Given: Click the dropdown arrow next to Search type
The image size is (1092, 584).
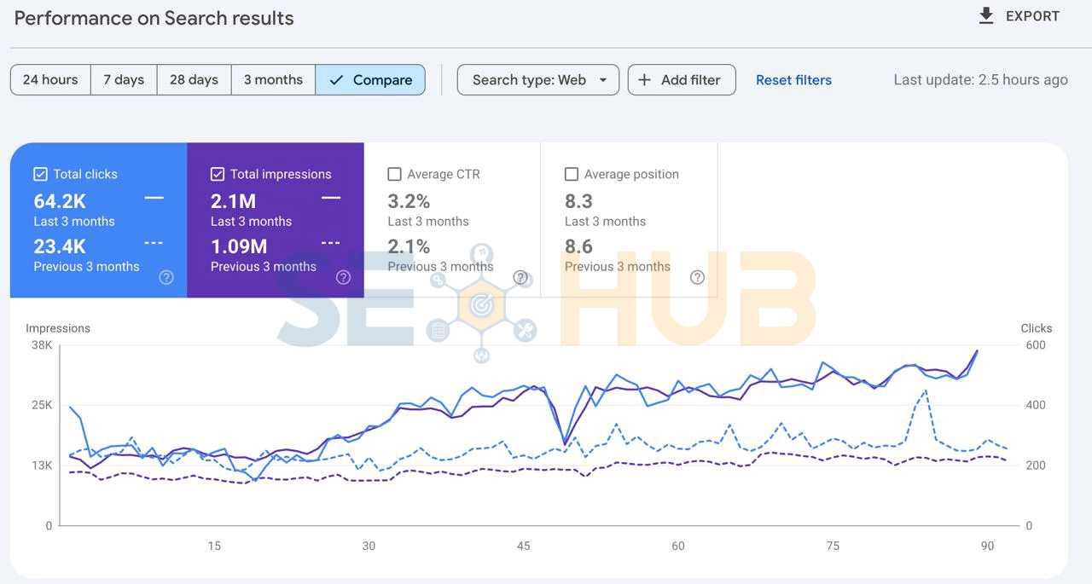Looking at the screenshot, I should click(x=603, y=80).
